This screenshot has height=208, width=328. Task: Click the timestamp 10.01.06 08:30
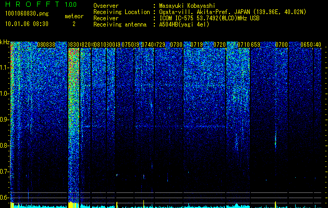click(x=27, y=24)
